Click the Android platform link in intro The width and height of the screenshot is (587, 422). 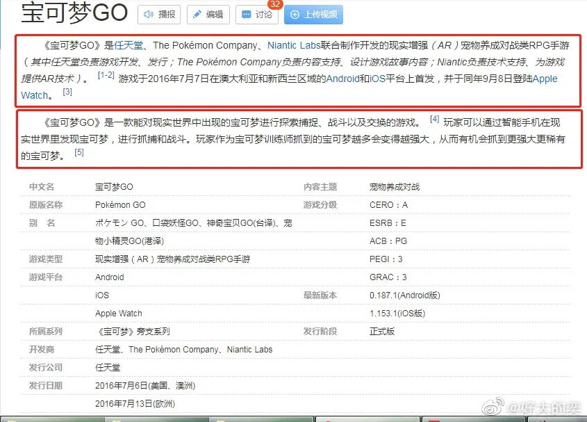pos(343,79)
